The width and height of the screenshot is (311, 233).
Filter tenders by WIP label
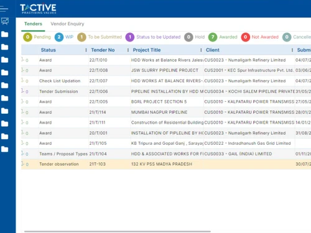(x=69, y=37)
